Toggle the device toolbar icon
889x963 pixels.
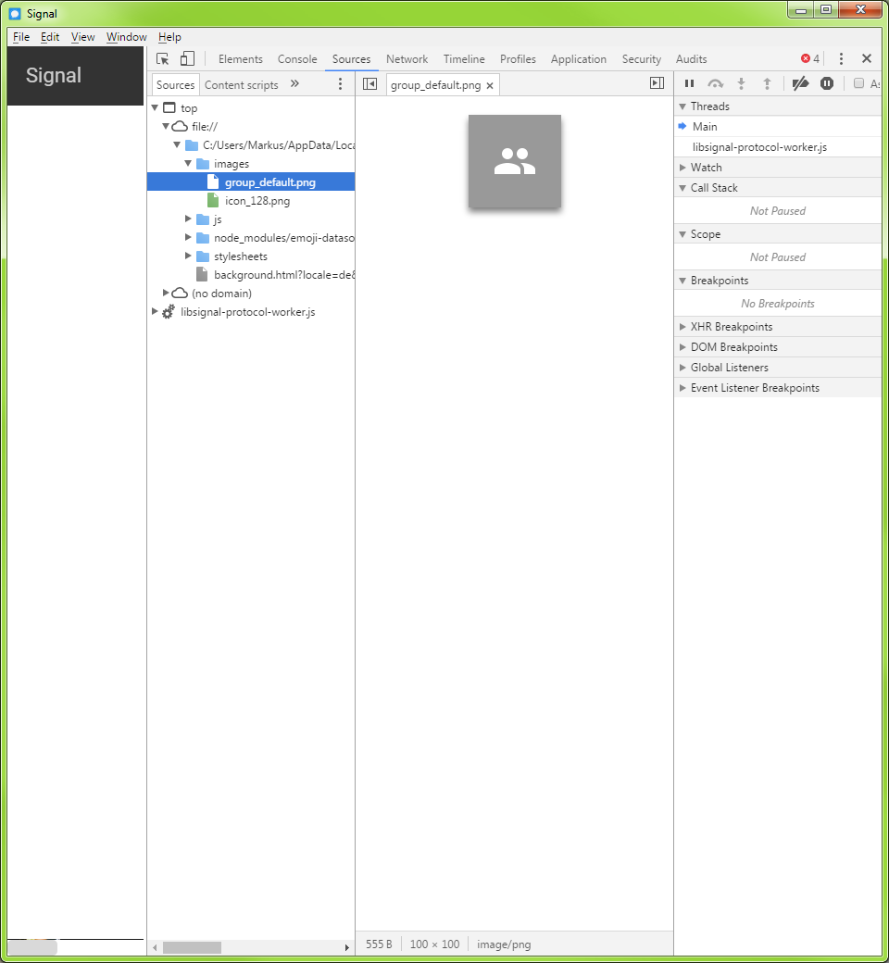pyautogui.click(x=187, y=59)
